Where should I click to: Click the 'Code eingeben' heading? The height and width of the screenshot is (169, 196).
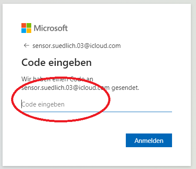pos(56,62)
